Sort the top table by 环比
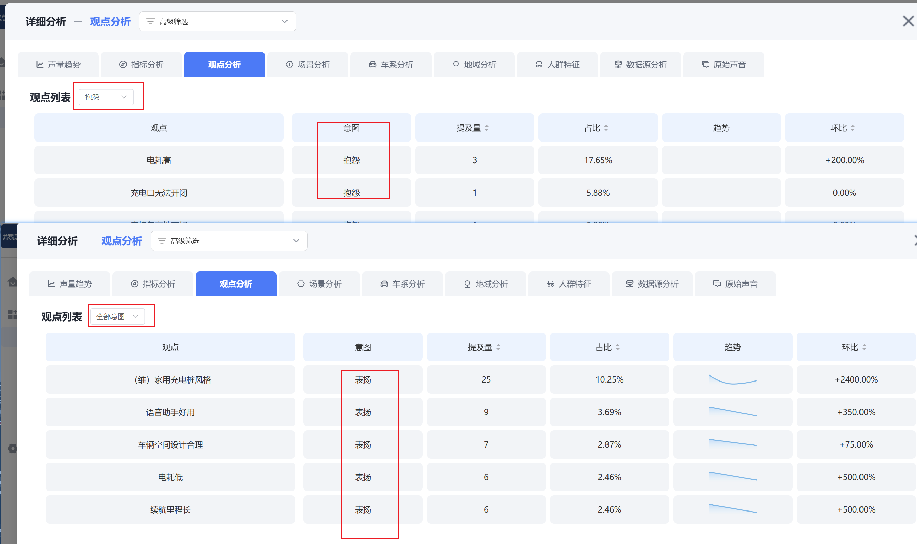The width and height of the screenshot is (917, 544). [x=852, y=128]
